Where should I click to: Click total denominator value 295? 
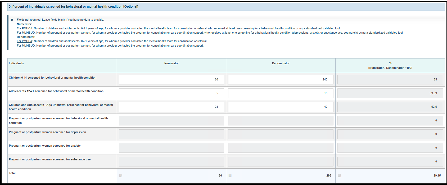[x=329, y=175]
